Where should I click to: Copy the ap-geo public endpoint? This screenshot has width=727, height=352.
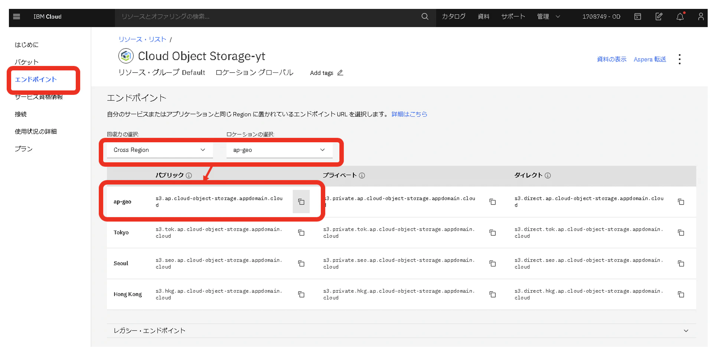pos(301,202)
